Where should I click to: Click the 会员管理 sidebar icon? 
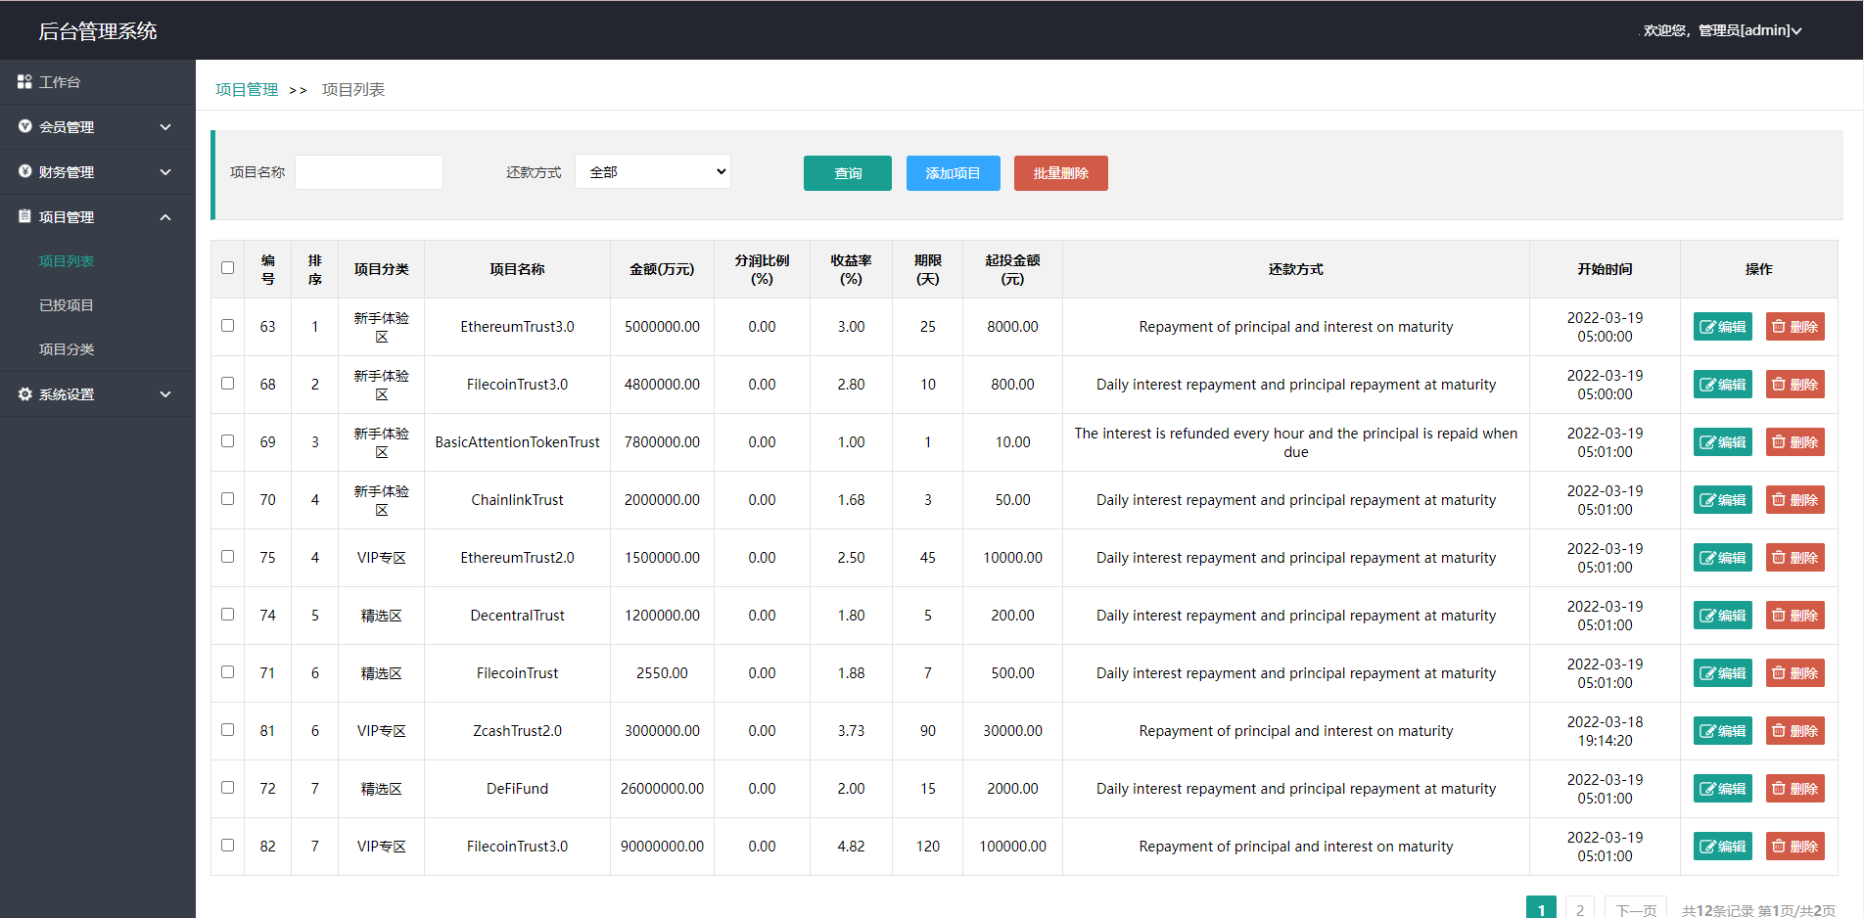(x=24, y=127)
